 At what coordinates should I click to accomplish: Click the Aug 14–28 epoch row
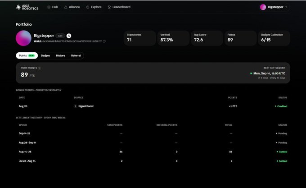point(153,151)
